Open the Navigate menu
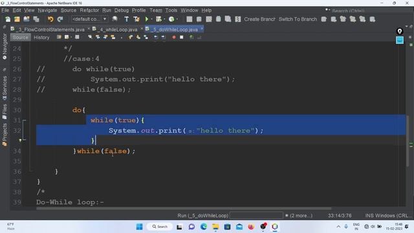Viewport: 414px width, 233px height. (47, 10)
